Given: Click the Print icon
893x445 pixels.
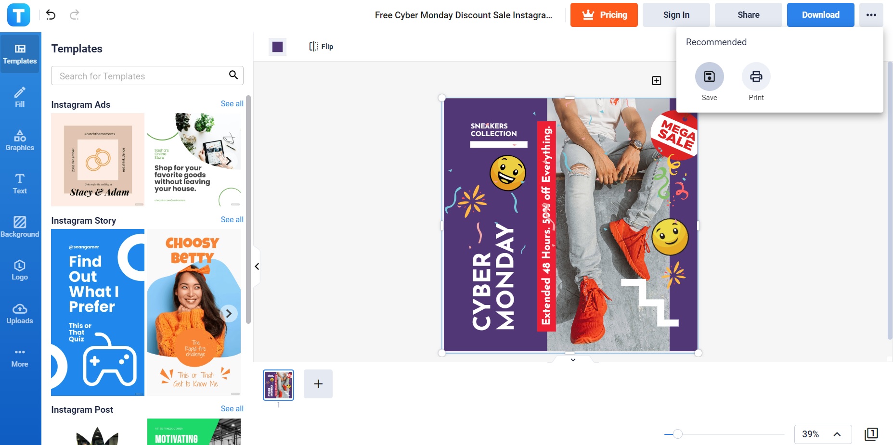Looking at the screenshot, I should click(x=756, y=76).
